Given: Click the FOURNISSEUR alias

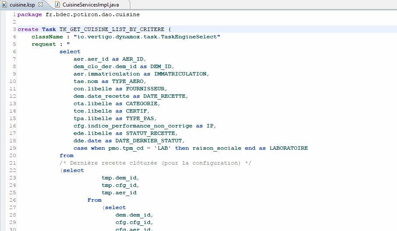Looking at the screenshot, I should (145, 89).
